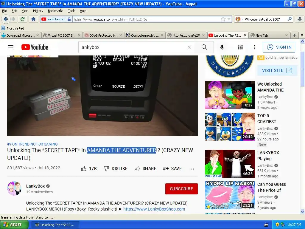This screenshot has height=229, width=305.
Task: Click the Can You Guess The Price Of title
Action: [x=272, y=187]
